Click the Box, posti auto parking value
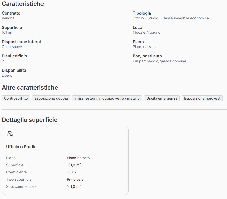The height and width of the screenshot is (199, 227). tap(159, 61)
